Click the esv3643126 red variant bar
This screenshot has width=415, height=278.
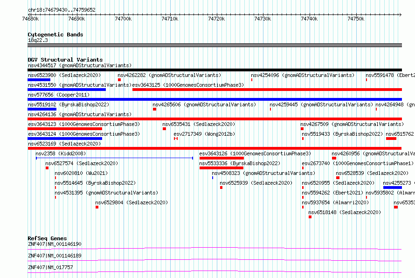222,158
